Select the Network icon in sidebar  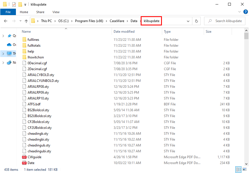pos(9,63)
